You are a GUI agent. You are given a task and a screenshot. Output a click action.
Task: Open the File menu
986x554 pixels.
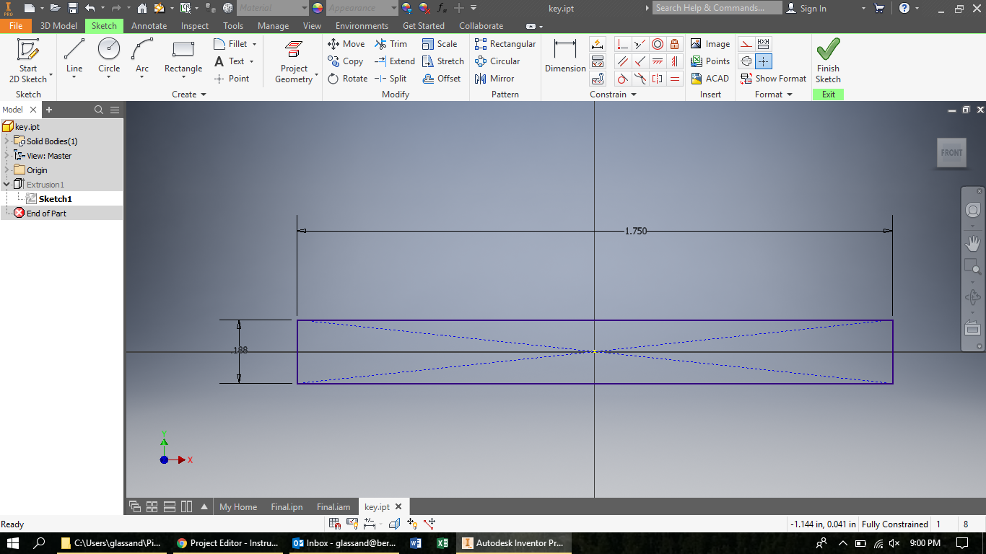click(x=16, y=25)
